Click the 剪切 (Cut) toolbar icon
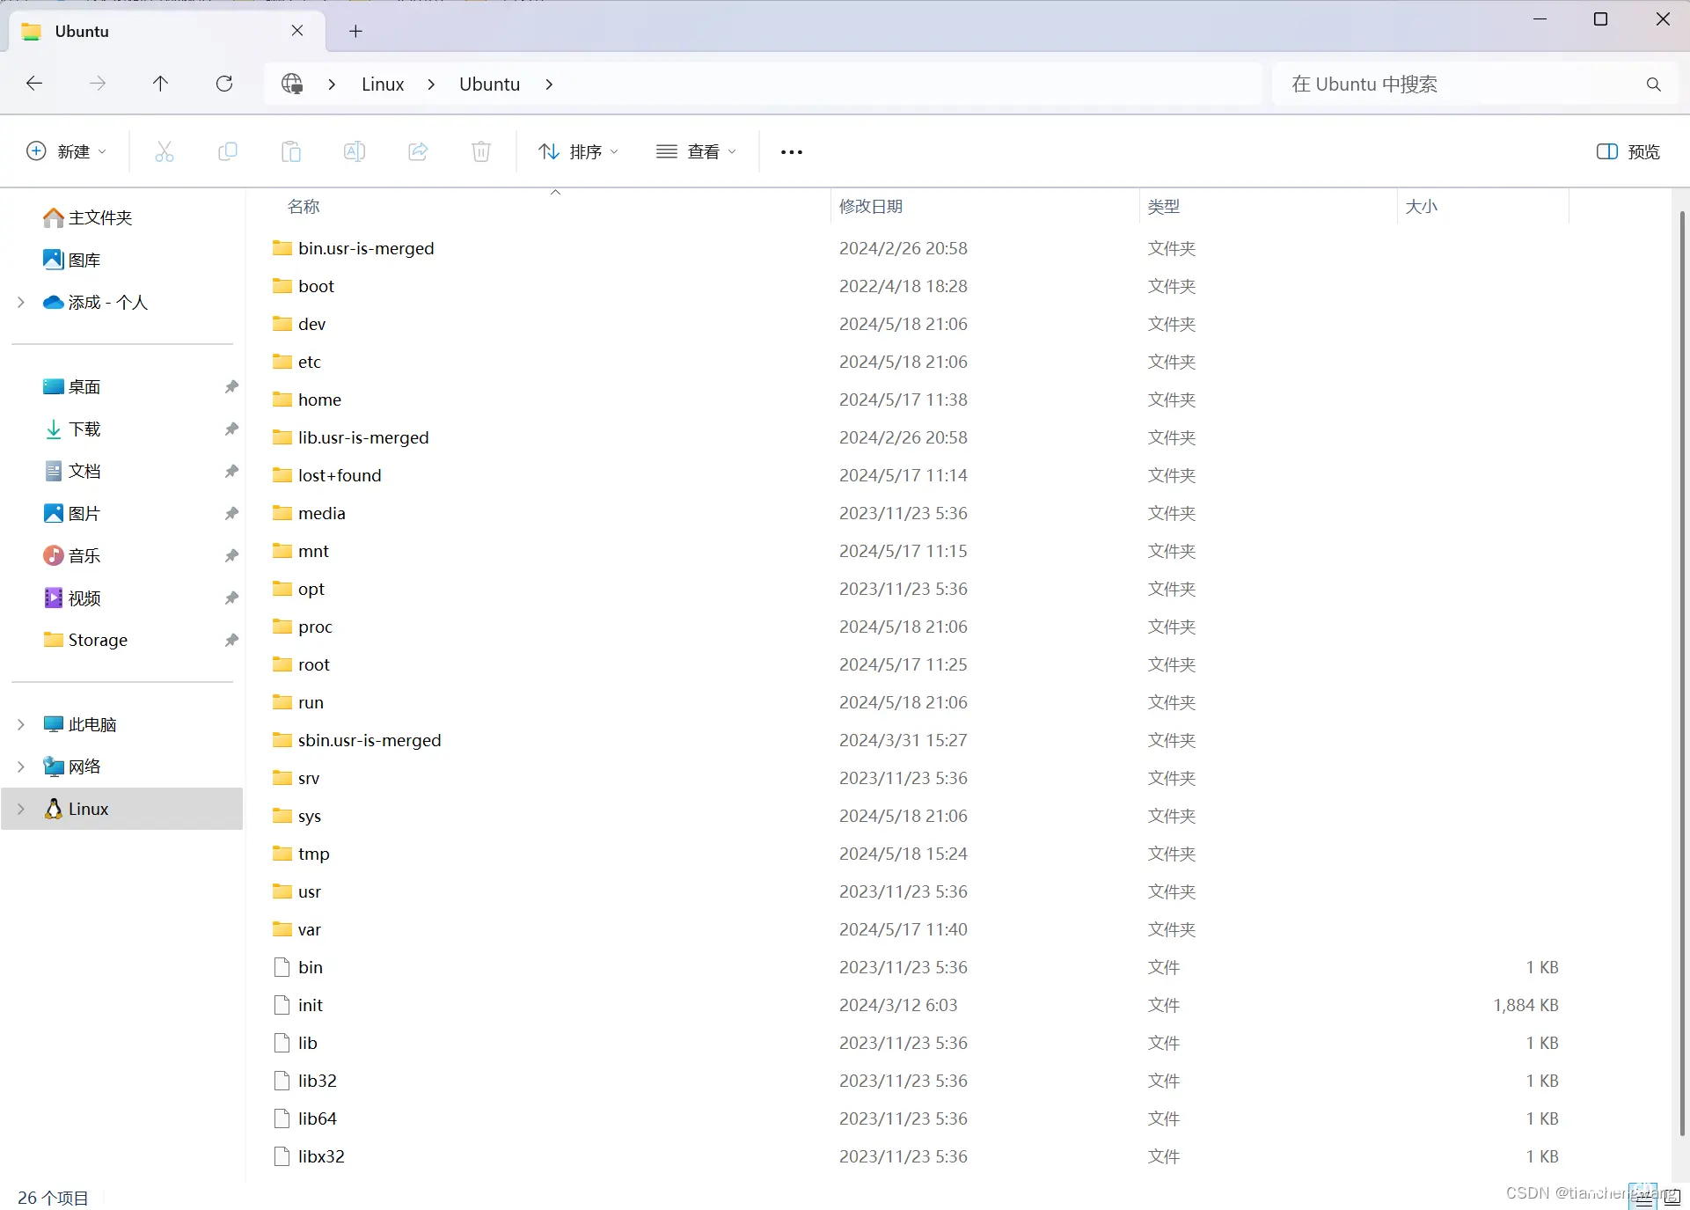1690x1210 pixels. pyautogui.click(x=164, y=150)
